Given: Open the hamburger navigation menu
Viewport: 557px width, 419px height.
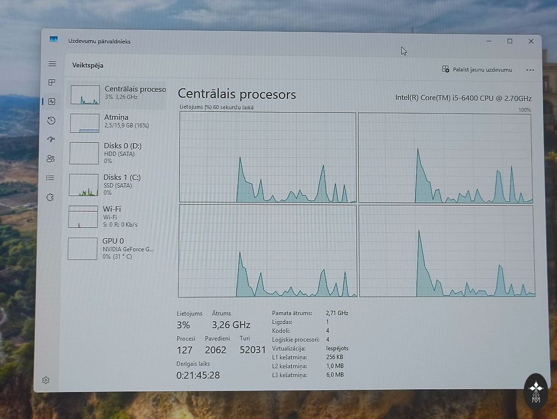Looking at the screenshot, I should pos(52,64).
